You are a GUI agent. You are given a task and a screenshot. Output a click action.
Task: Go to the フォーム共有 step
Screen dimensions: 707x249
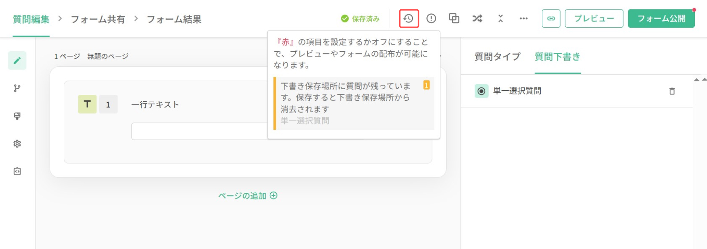pos(98,19)
